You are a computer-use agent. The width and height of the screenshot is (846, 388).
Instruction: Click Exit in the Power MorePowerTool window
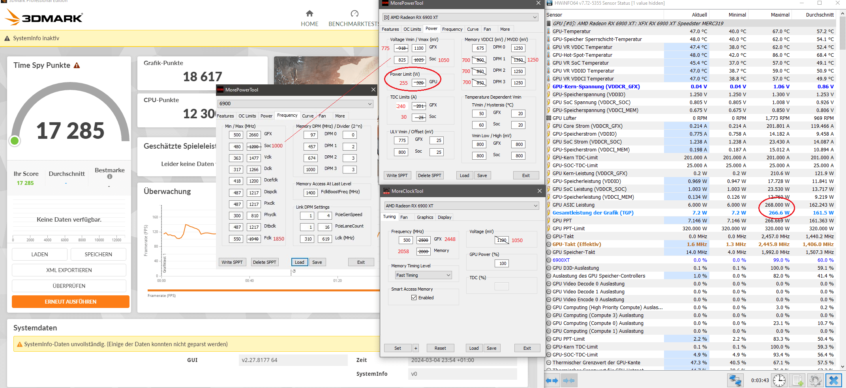coord(526,175)
